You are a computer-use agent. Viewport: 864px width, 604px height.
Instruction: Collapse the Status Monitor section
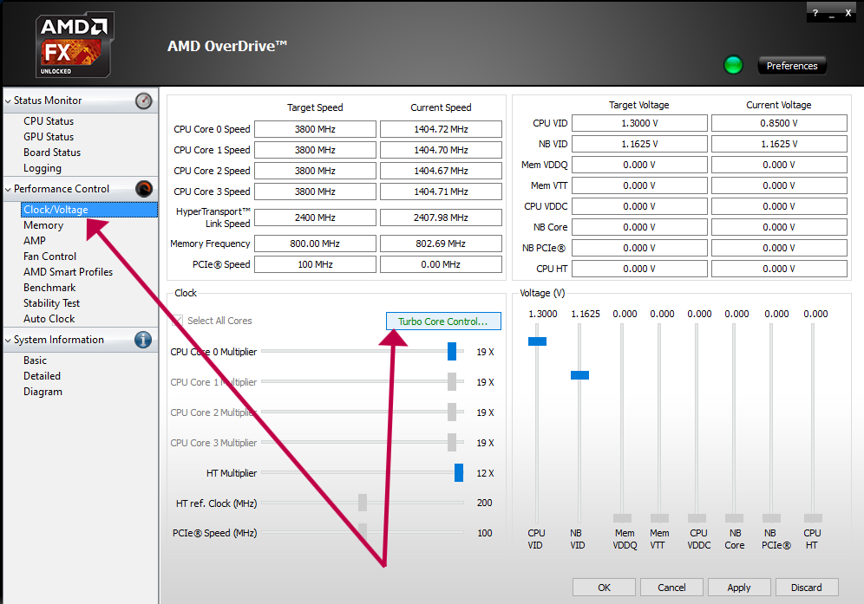(8, 101)
